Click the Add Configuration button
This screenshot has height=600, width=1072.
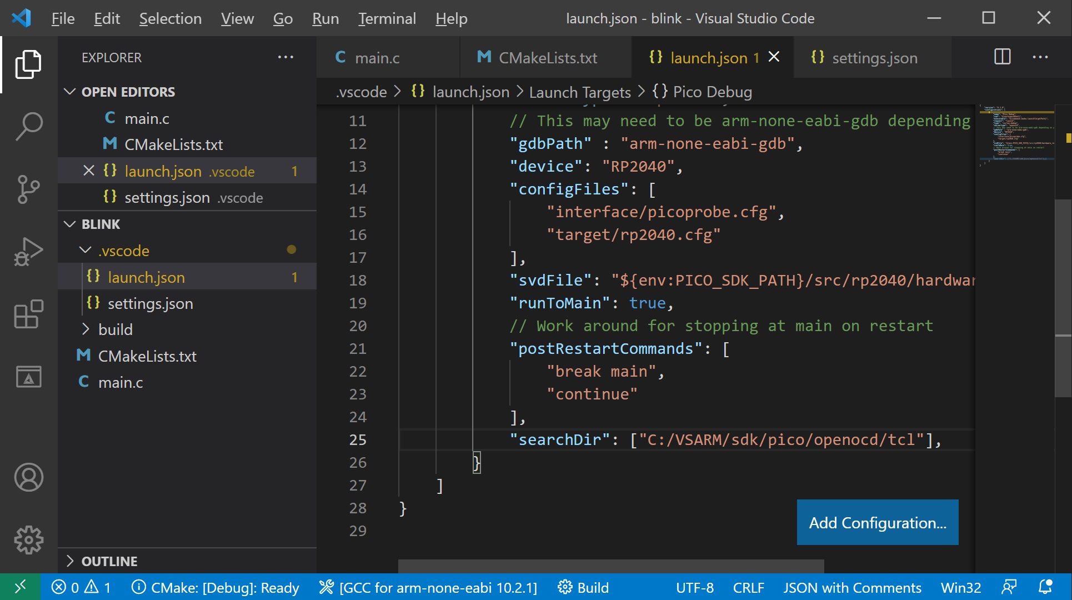click(x=877, y=522)
